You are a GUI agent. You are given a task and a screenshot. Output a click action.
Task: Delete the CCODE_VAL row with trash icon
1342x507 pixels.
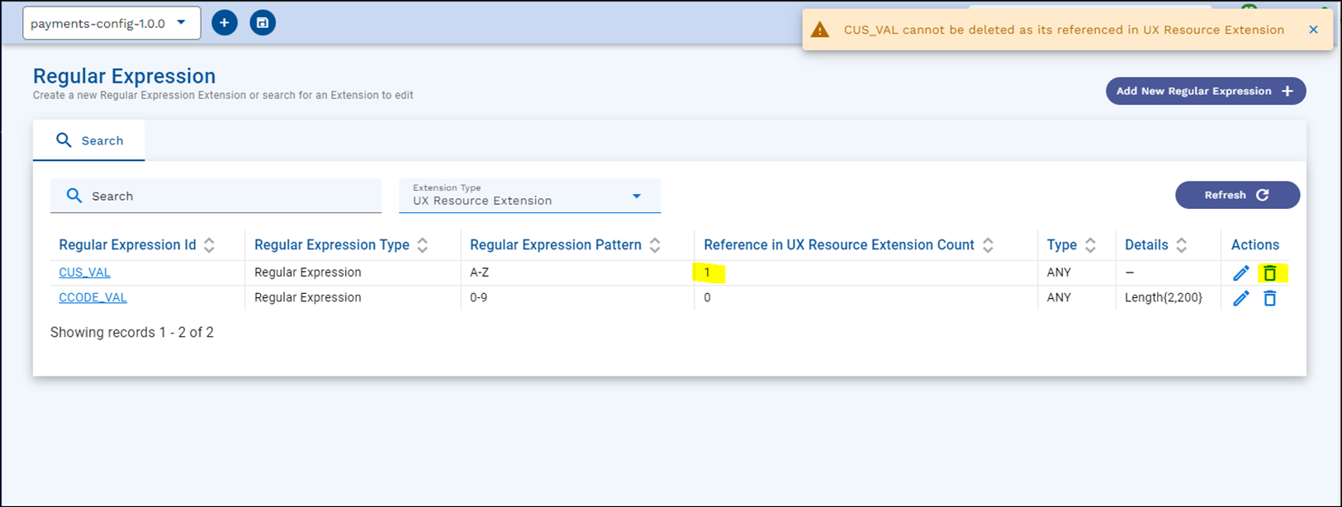coord(1269,298)
